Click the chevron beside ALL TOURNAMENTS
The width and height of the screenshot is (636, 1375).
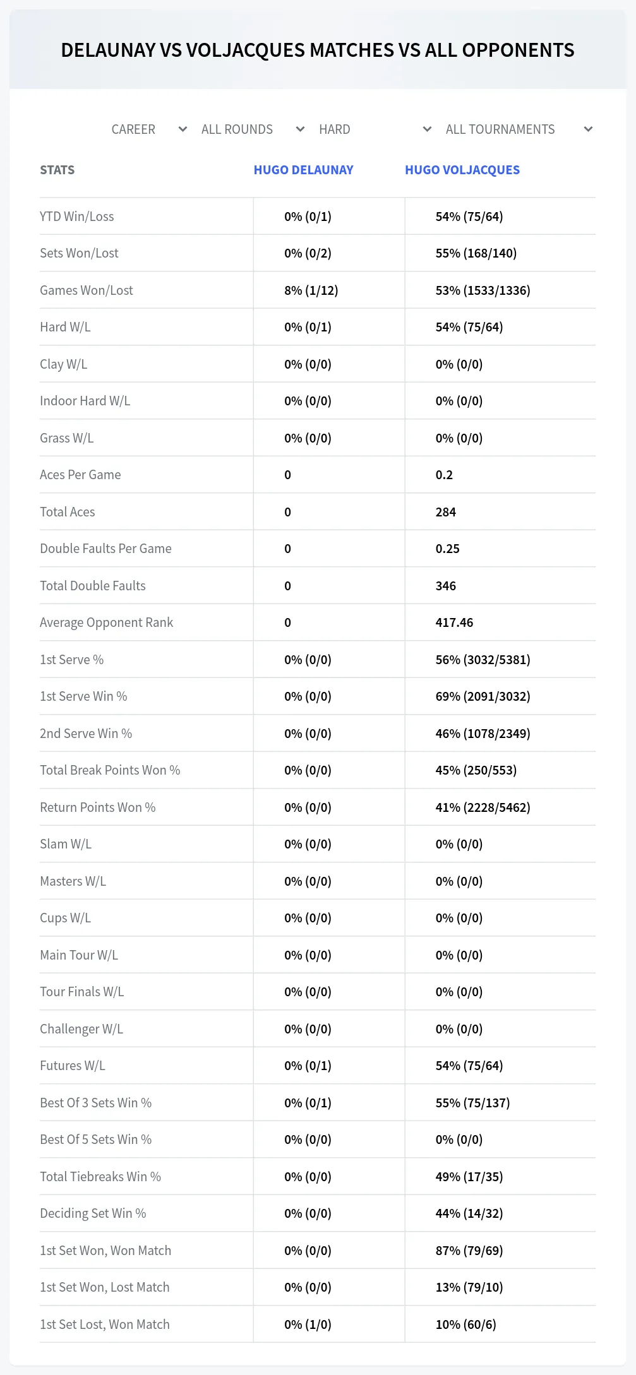tap(588, 129)
